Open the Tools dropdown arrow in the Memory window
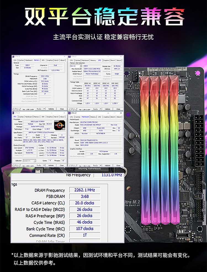 point(44,109)
